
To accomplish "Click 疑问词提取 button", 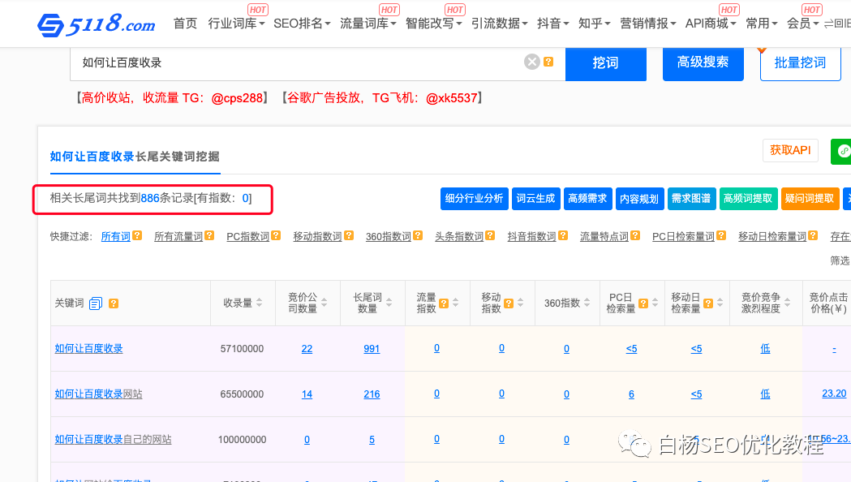I will (x=810, y=199).
